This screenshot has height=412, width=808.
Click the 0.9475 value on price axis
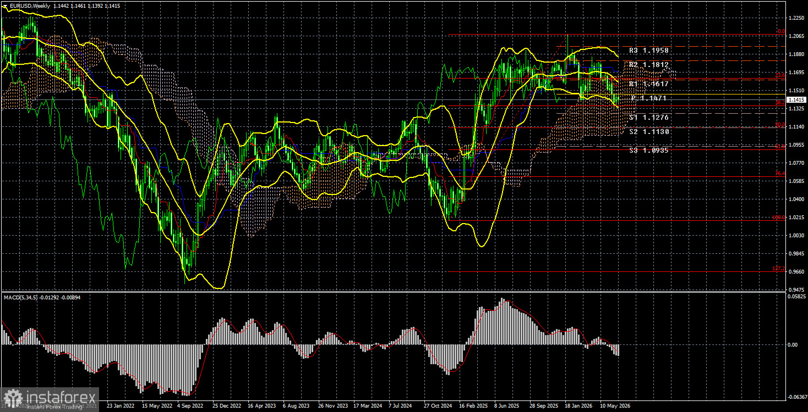point(796,289)
